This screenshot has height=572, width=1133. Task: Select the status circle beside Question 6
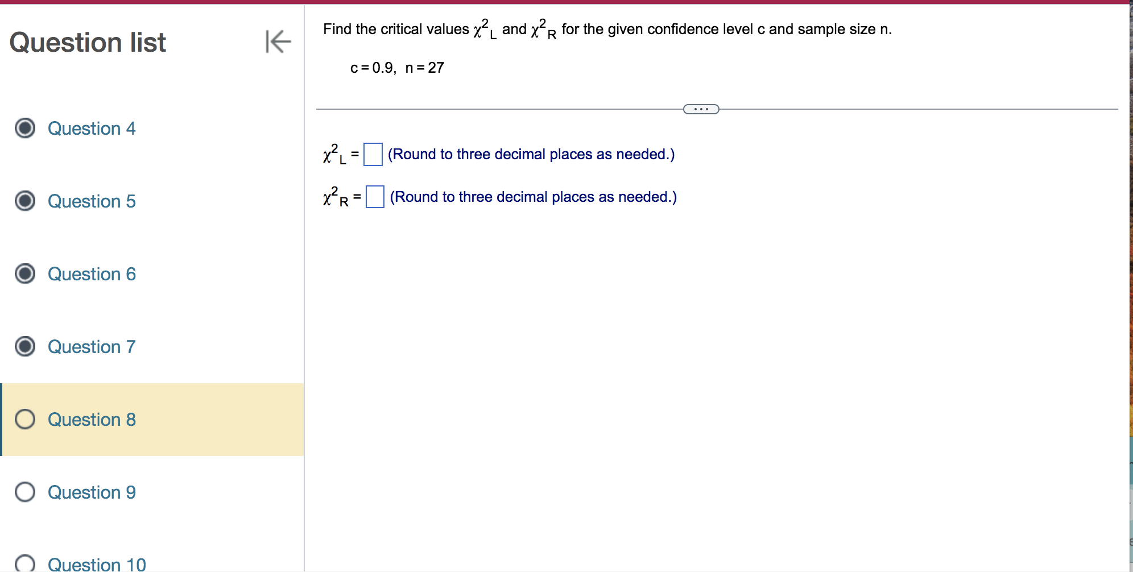[24, 274]
